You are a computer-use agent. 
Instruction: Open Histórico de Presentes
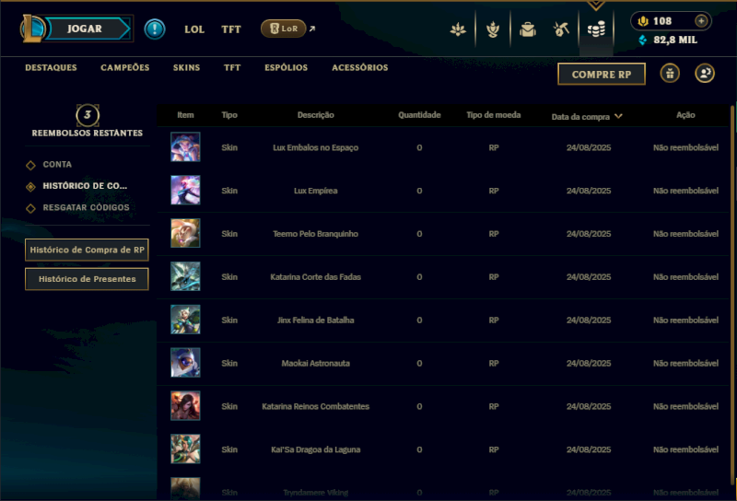[87, 279]
